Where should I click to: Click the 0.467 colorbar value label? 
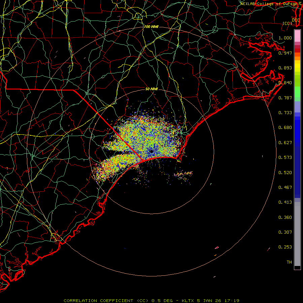click(x=285, y=188)
